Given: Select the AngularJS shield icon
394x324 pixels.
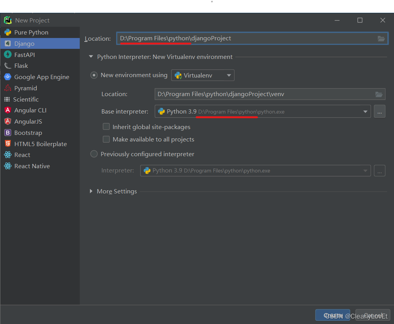Looking at the screenshot, I should click(x=8, y=122).
